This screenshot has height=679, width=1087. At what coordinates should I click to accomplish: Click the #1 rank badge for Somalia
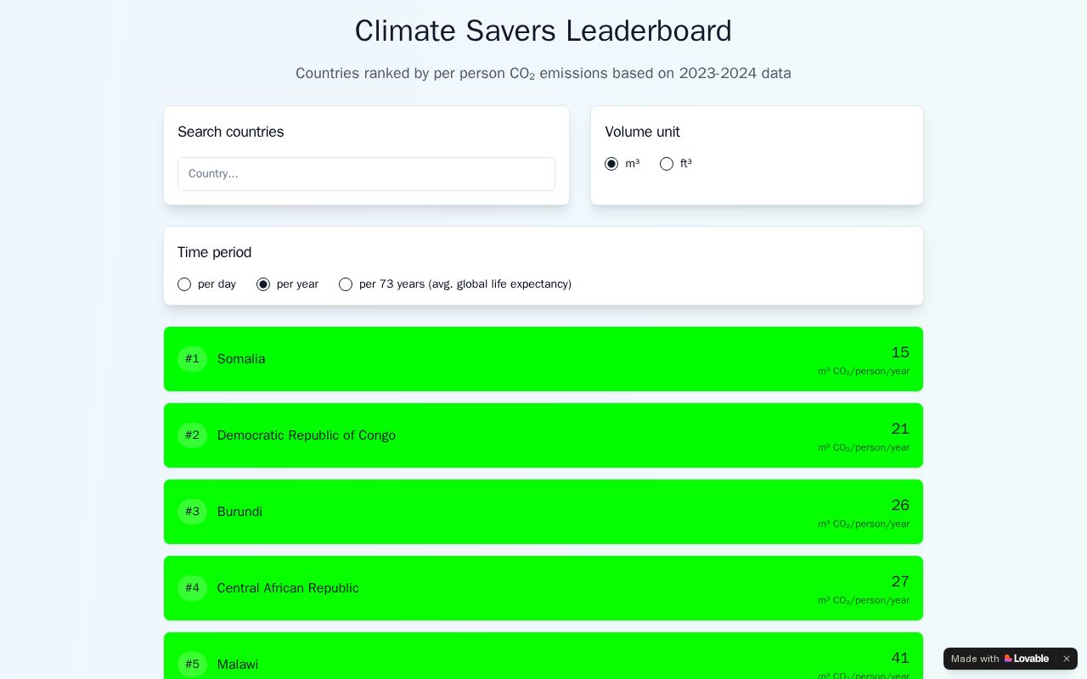tap(192, 359)
